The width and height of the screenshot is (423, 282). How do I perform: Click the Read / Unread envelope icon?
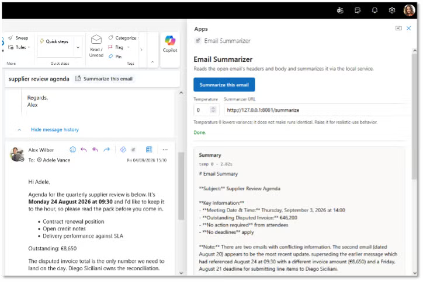pos(96,40)
